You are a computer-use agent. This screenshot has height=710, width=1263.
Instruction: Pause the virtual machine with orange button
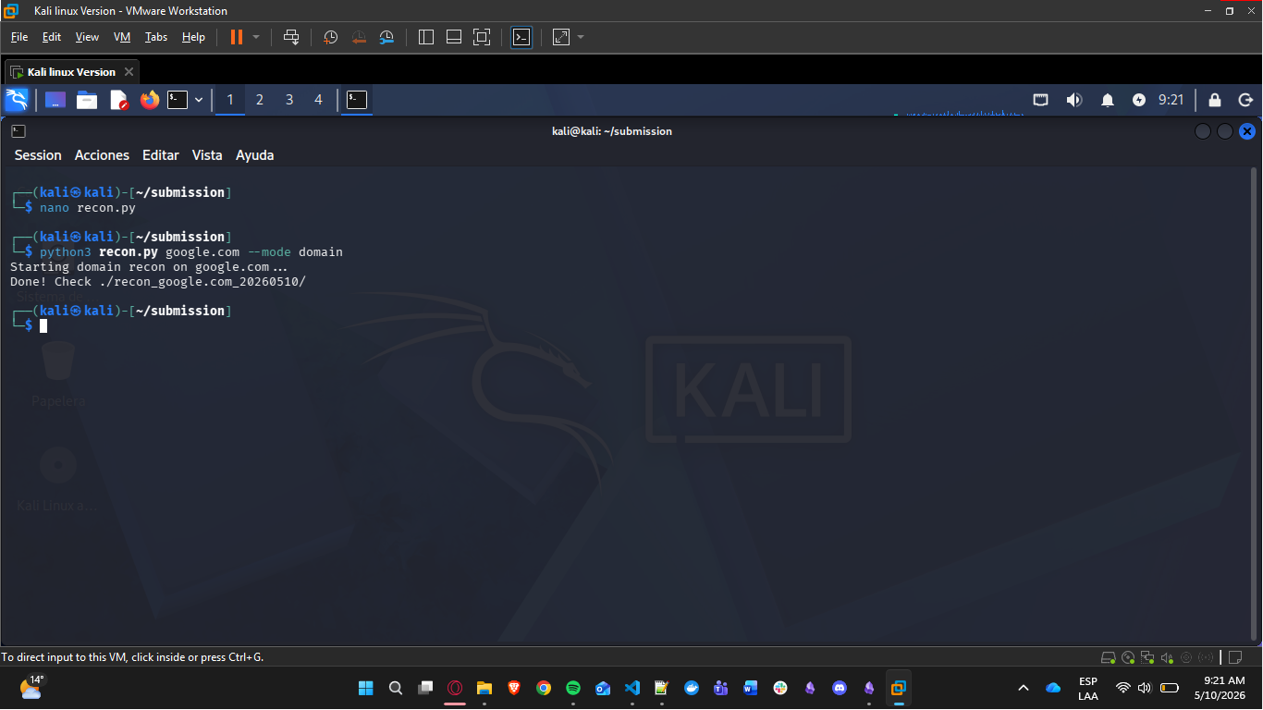tap(236, 37)
